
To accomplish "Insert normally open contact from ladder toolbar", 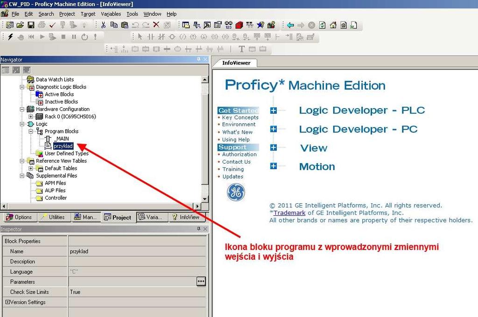I will [151, 37].
